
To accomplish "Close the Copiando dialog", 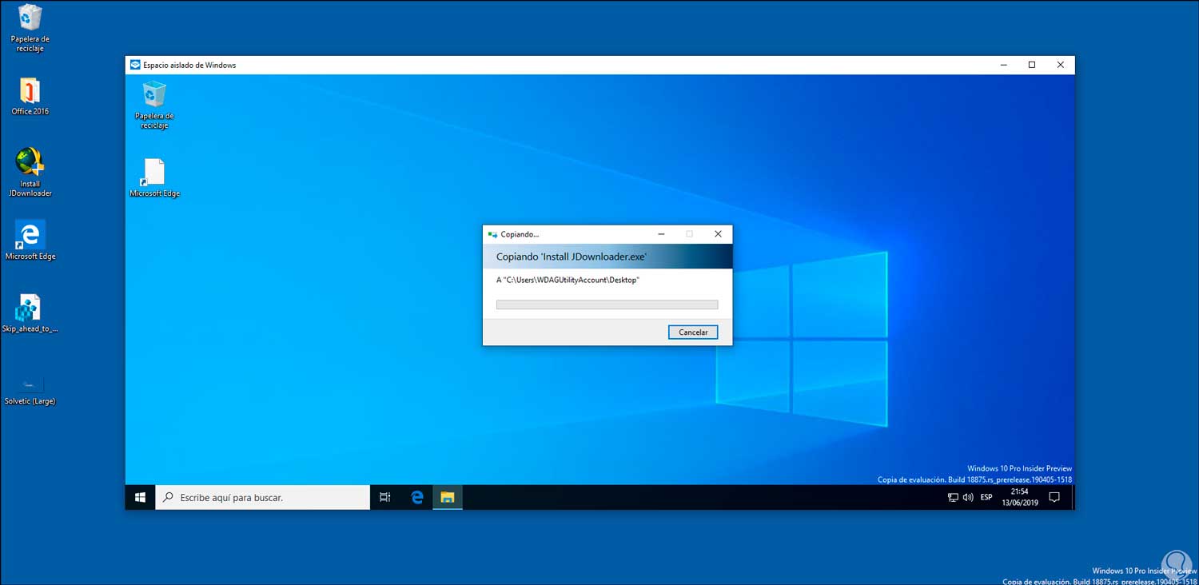I will tap(718, 234).
